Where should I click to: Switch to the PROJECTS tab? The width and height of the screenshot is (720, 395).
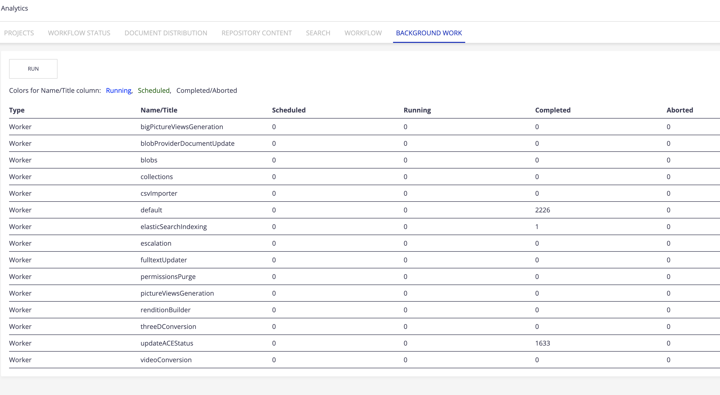point(19,33)
